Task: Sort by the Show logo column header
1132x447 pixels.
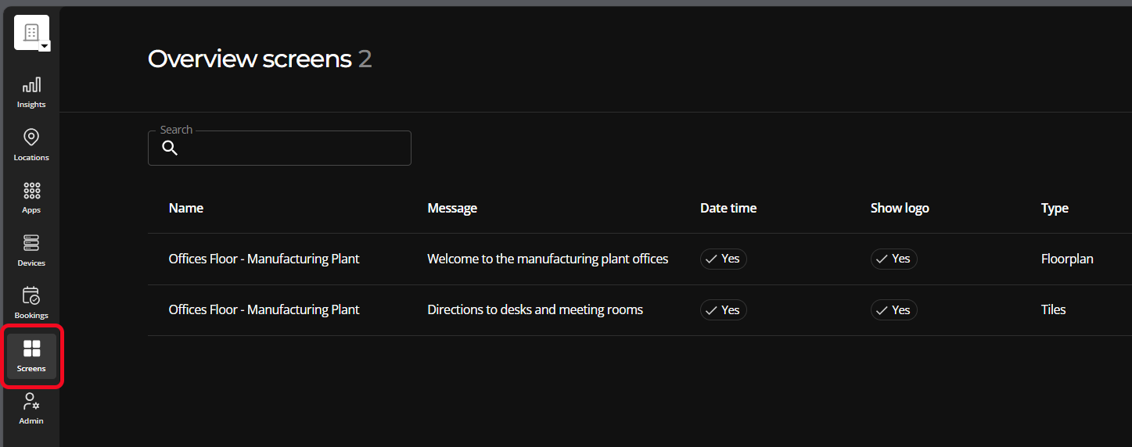Action: (900, 208)
